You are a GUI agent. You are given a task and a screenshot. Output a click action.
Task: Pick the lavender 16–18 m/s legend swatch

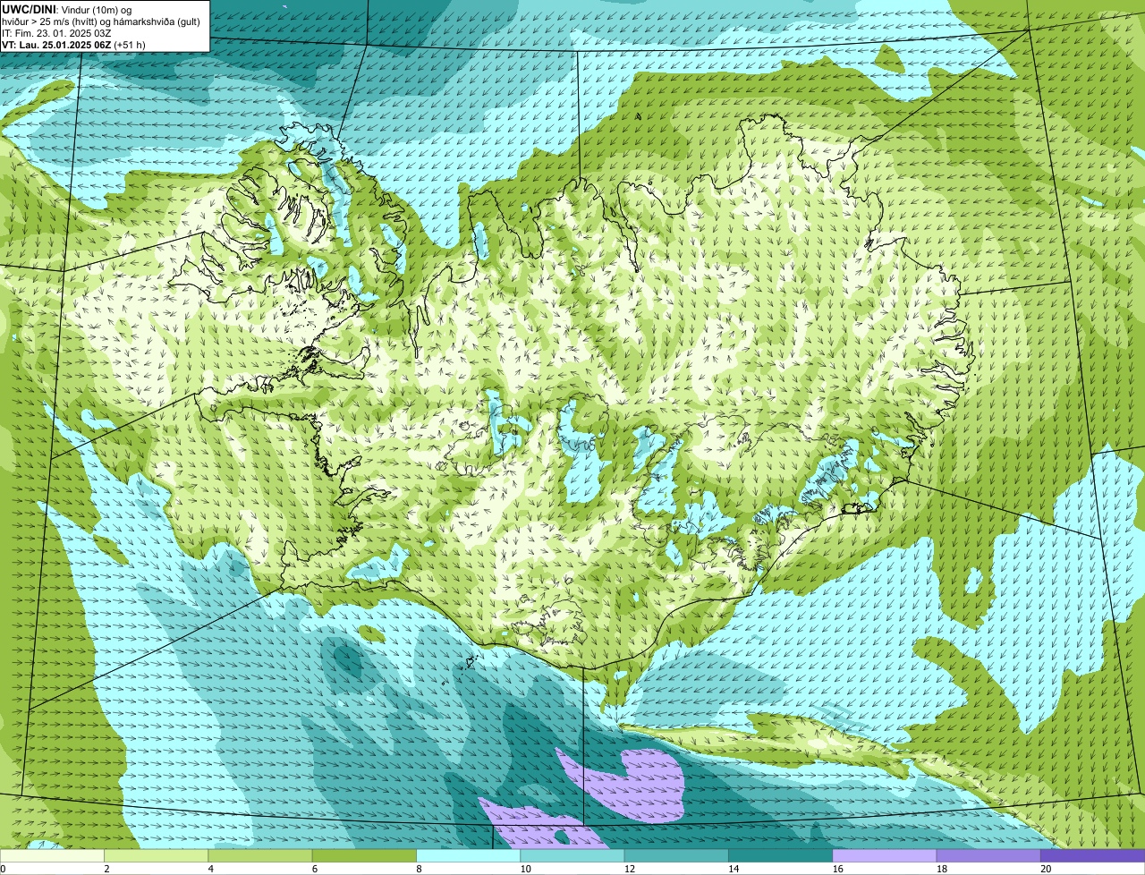[885, 855]
